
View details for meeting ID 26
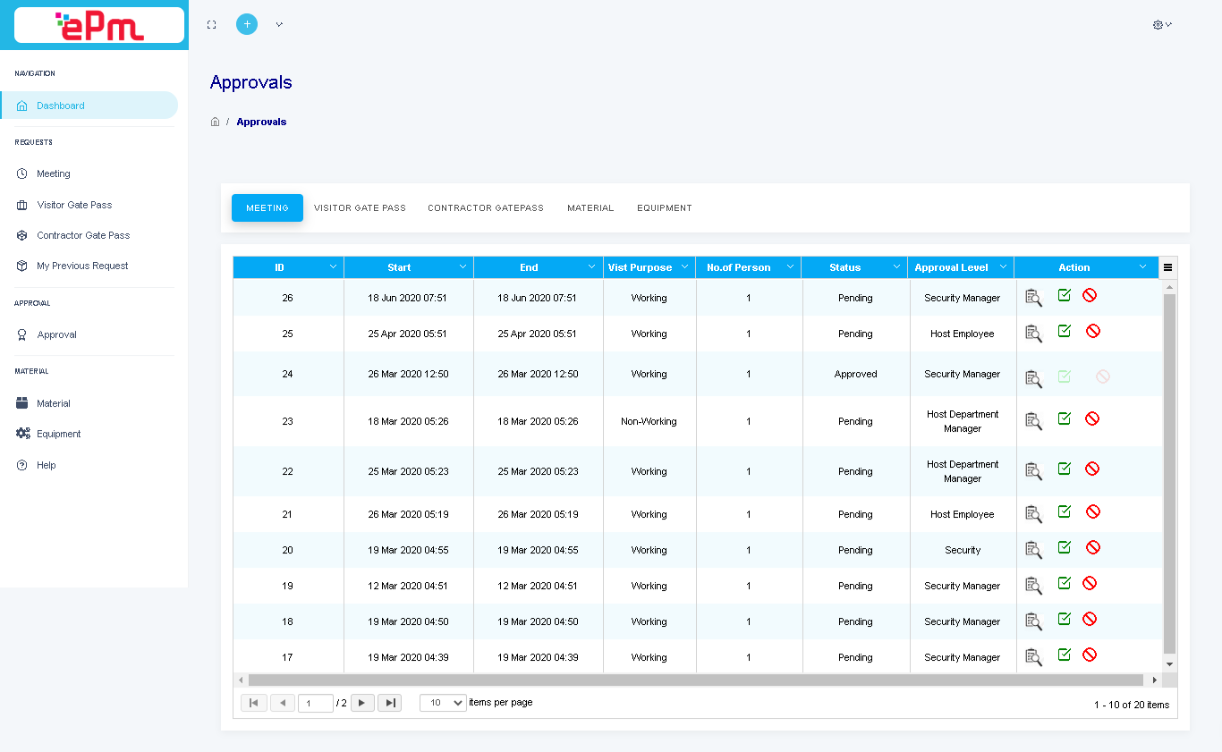coord(1033,298)
